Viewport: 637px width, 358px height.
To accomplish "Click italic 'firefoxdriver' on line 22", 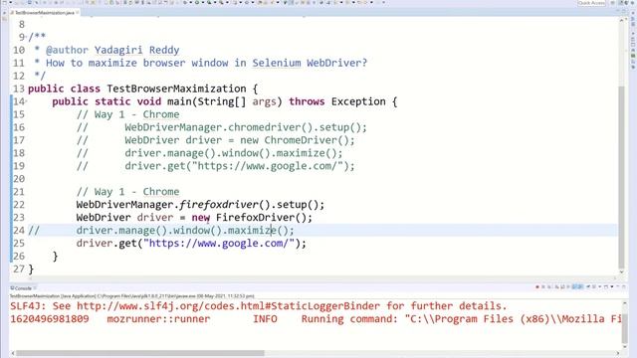I will [x=219, y=205].
